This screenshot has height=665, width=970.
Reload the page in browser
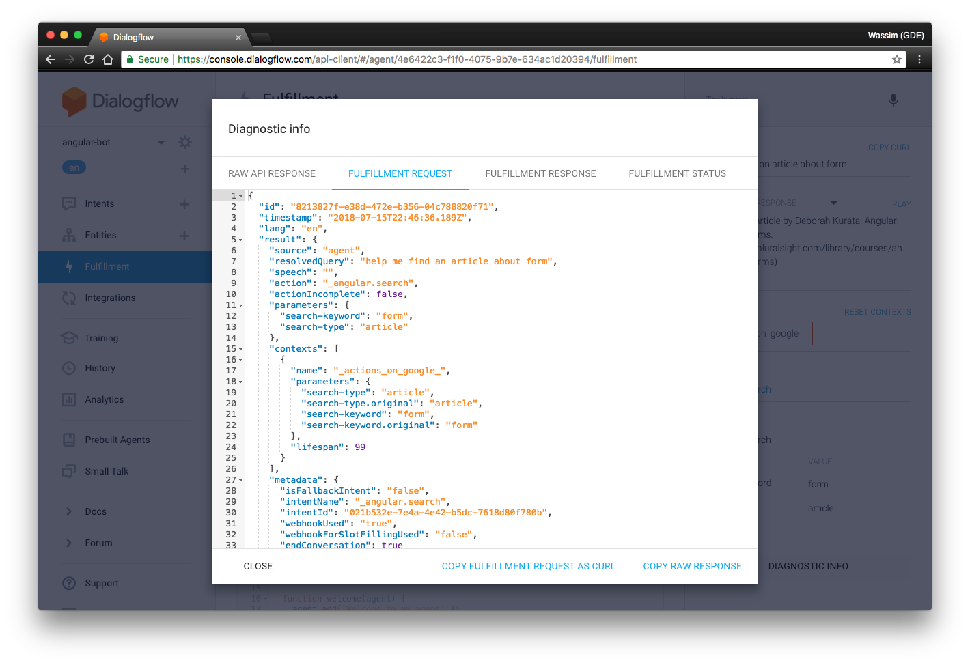(x=89, y=59)
